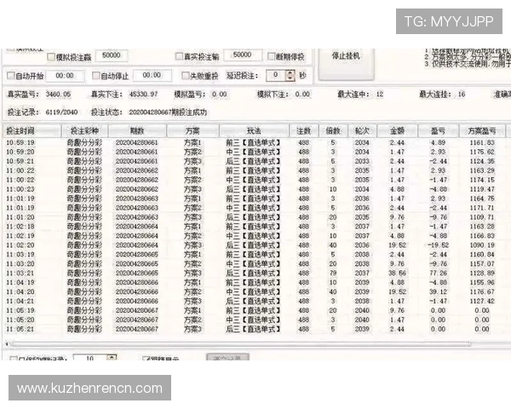Image resolution: width=511 pixels, height=409 pixels.
Task: Click the 延迟投注 seconds value field
Action: pos(275,75)
